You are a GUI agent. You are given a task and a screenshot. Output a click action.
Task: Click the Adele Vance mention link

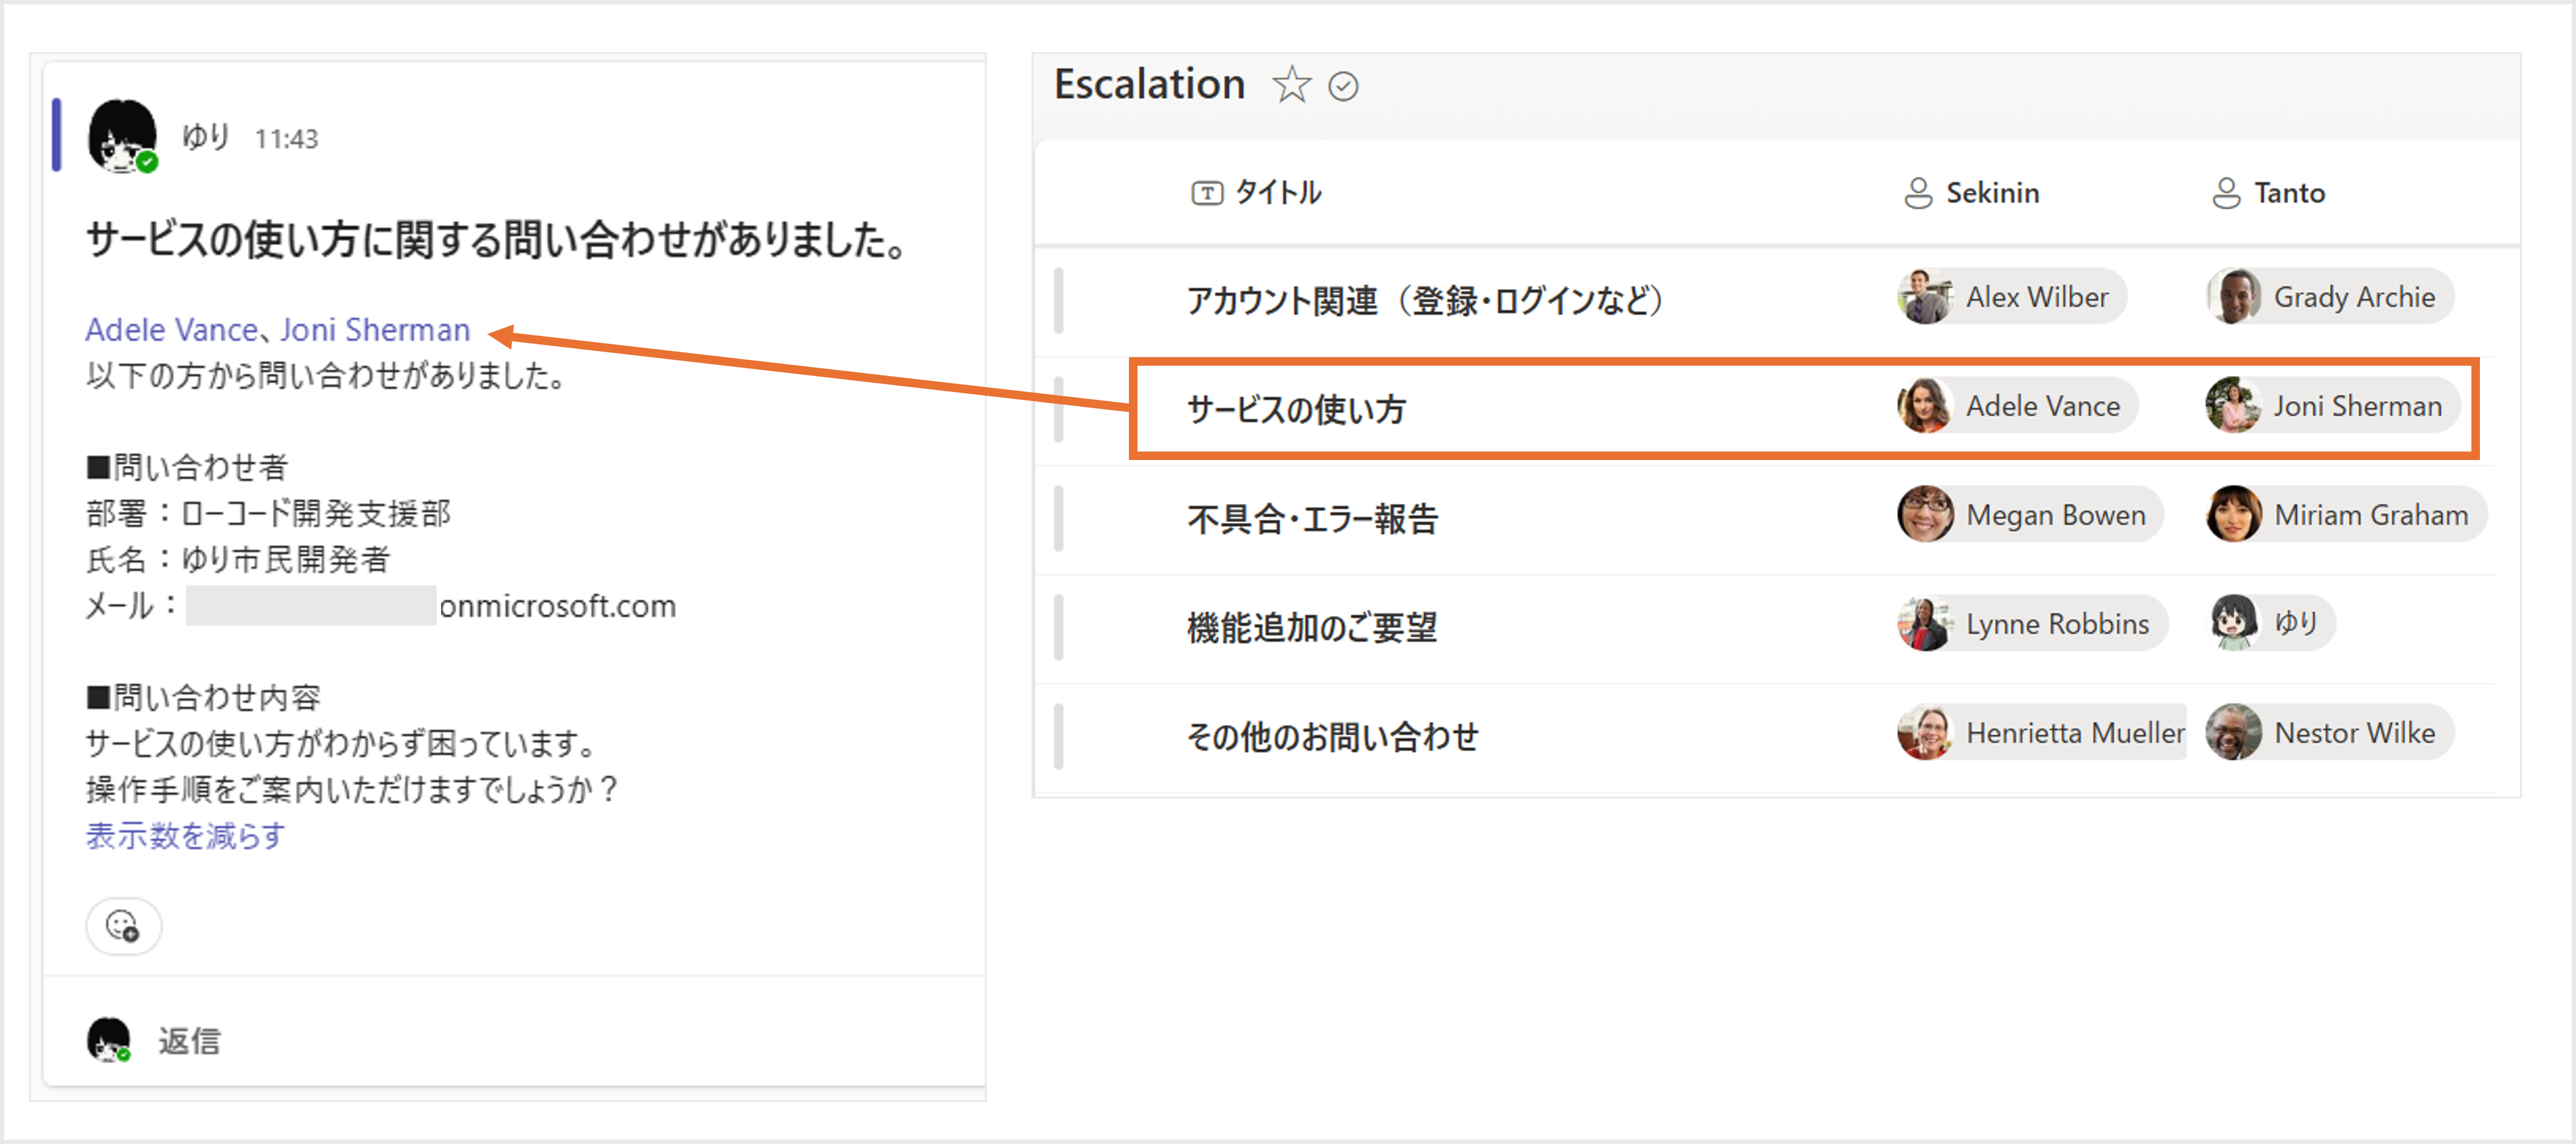[171, 330]
